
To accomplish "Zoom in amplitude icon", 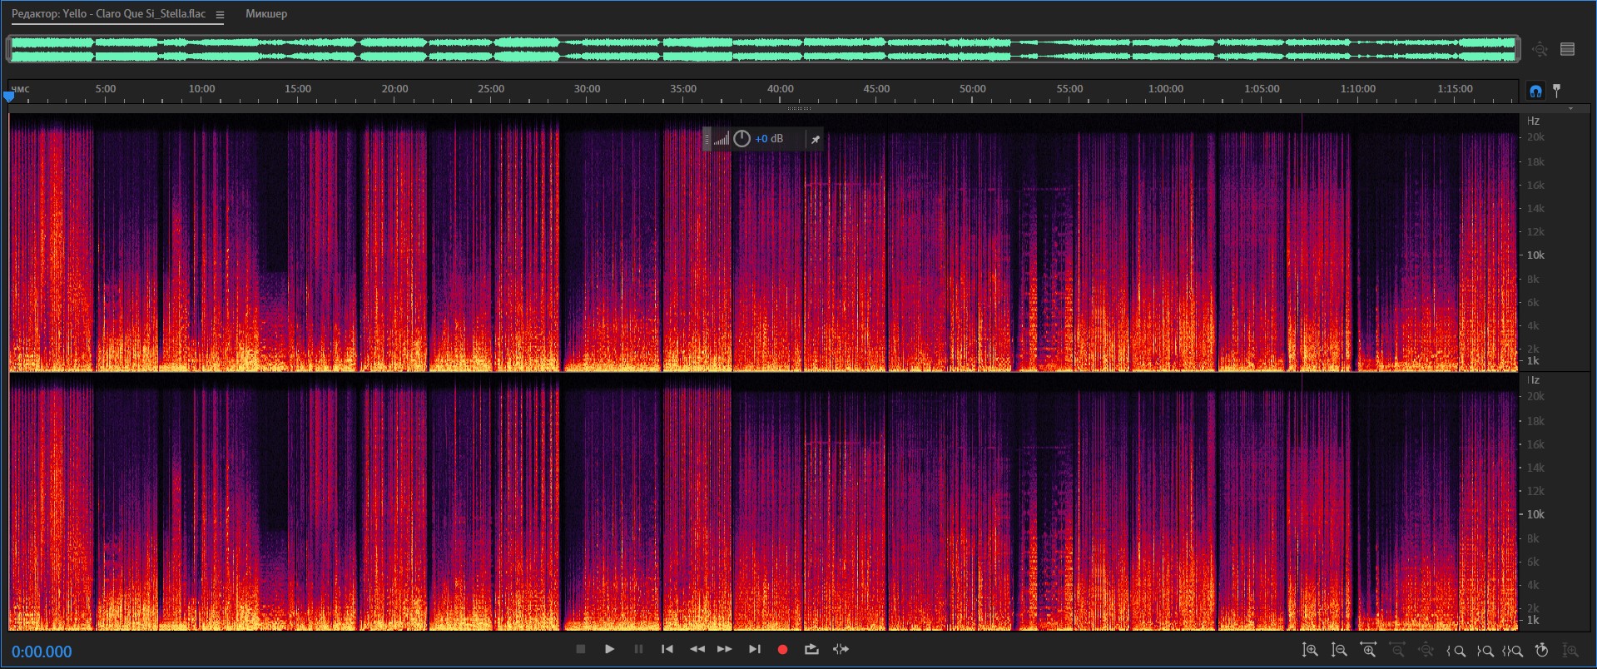I will point(1310,651).
